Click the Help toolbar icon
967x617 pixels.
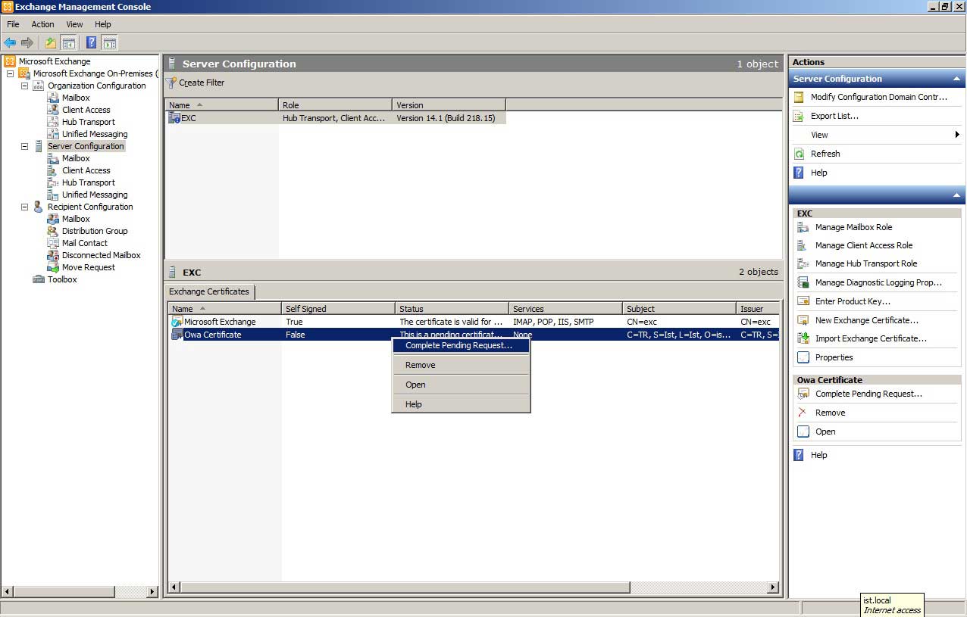(x=91, y=43)
